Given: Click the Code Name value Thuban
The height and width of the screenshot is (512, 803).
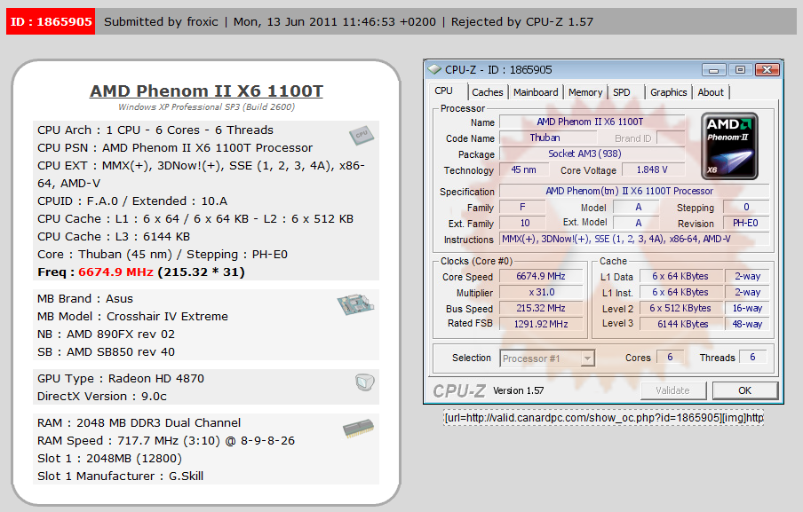Looking at the screenshot, I should tap(548, 138).
